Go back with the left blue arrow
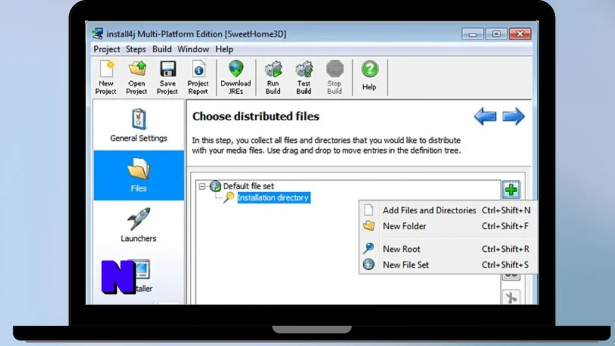The image size is (615, 346). [485, 117]
